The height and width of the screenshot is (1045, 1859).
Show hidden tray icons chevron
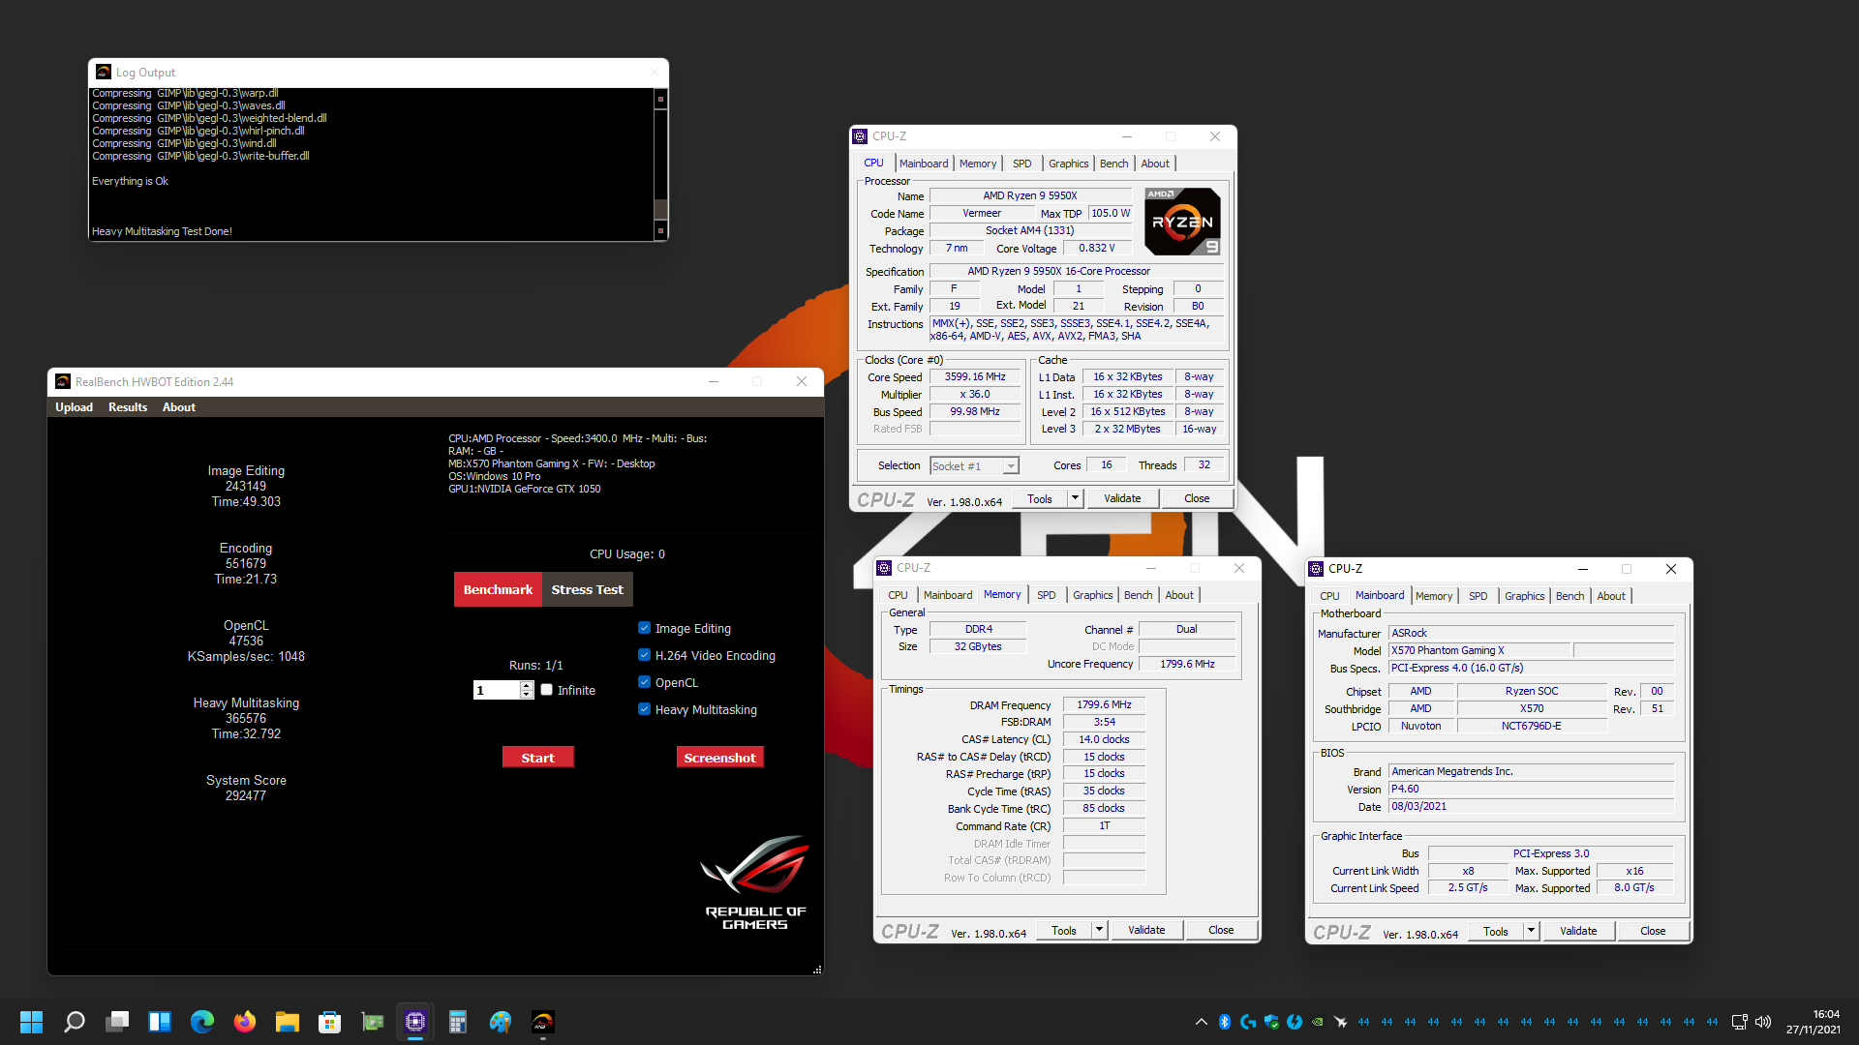[1202, 1022]
